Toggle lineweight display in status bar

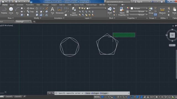pos(138,97)
